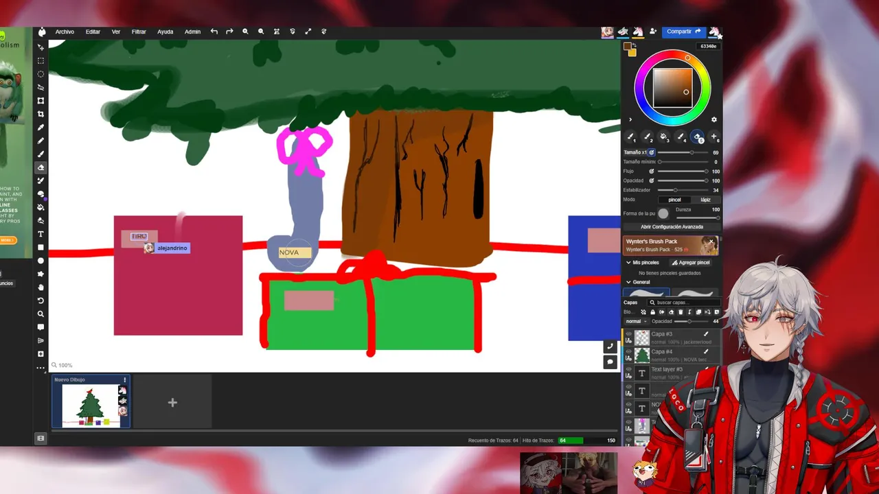Open more tools ellipsis in left toolbar
This screenshot has height=494, width=879.
point(41,368)
